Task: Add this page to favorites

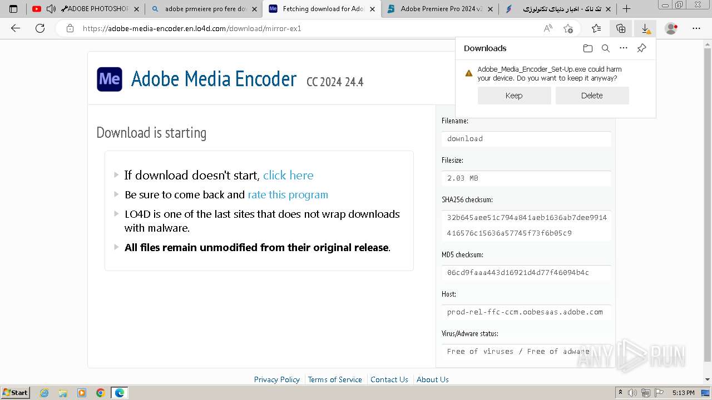Action: point(568,28)
